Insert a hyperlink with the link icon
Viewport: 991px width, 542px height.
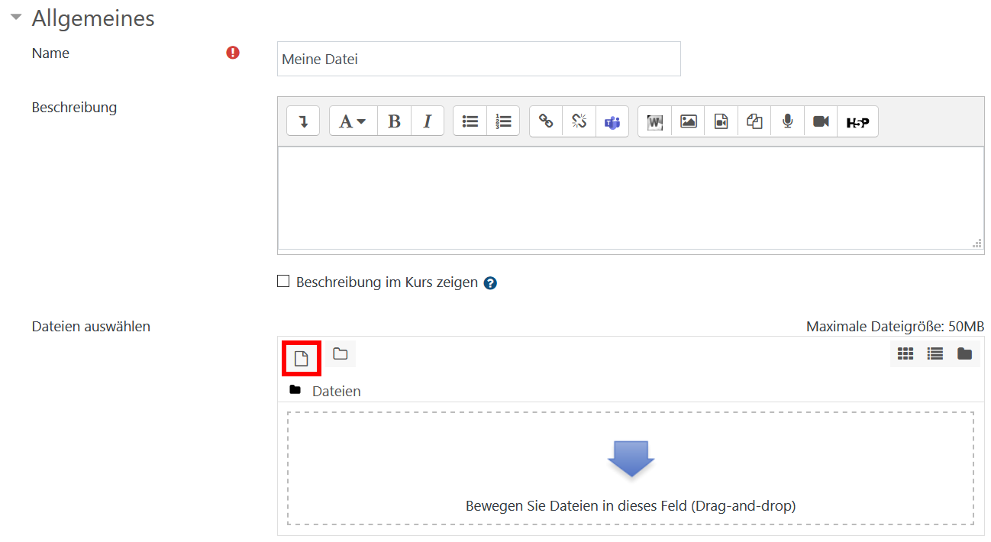point(546,121)
